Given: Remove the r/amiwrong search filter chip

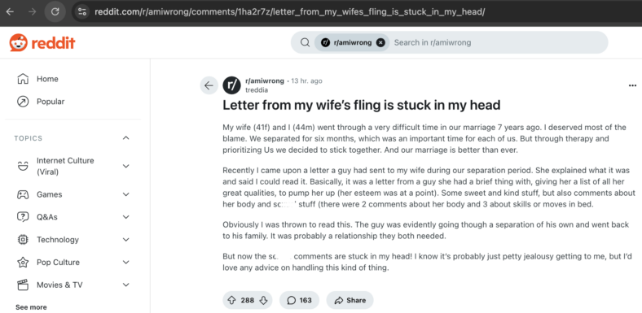Looking at the screenshot, I should [x=380, y=42].
